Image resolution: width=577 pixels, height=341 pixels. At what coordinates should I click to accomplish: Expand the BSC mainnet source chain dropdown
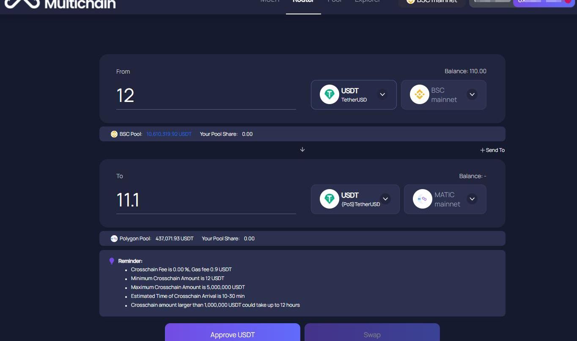472,94
